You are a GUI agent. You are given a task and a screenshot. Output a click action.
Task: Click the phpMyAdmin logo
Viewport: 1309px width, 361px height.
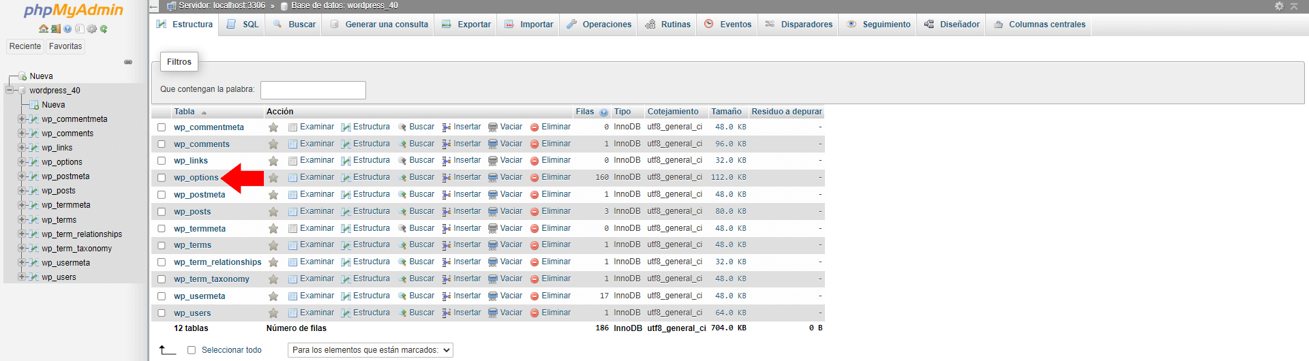click(x=74, y=10)
